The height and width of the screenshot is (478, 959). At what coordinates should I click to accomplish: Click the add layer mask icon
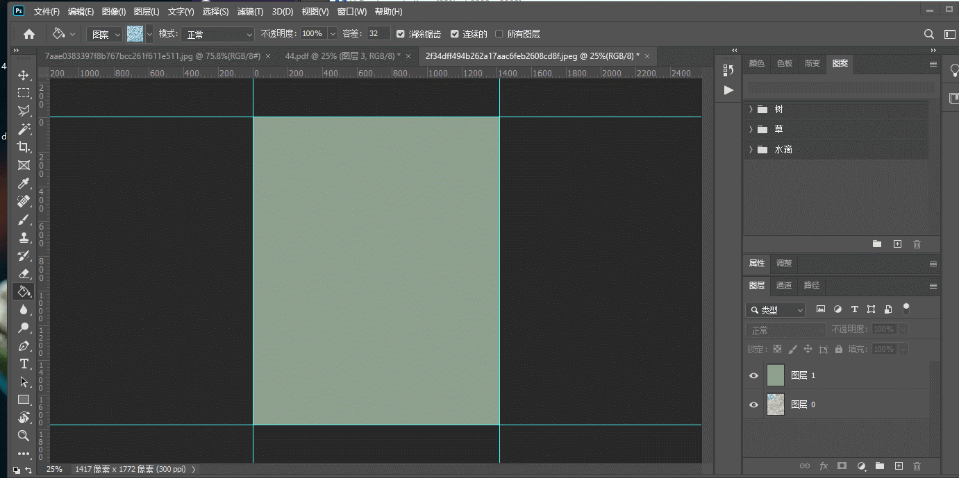[842, 466]
